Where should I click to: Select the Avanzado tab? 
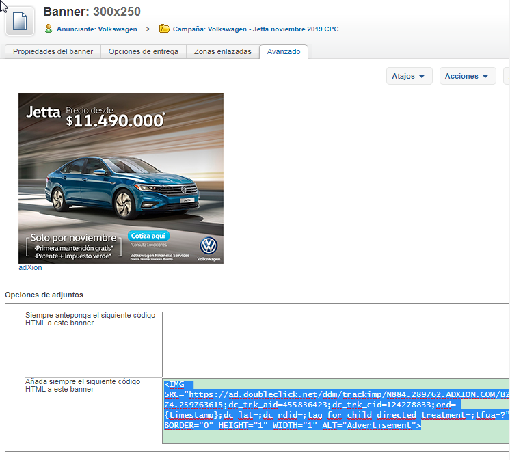coord(284,52)
